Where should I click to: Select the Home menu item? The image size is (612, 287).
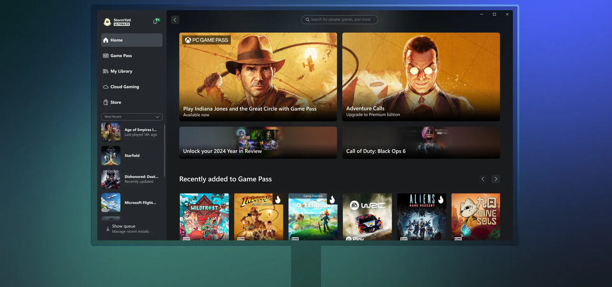coord(131,40)
